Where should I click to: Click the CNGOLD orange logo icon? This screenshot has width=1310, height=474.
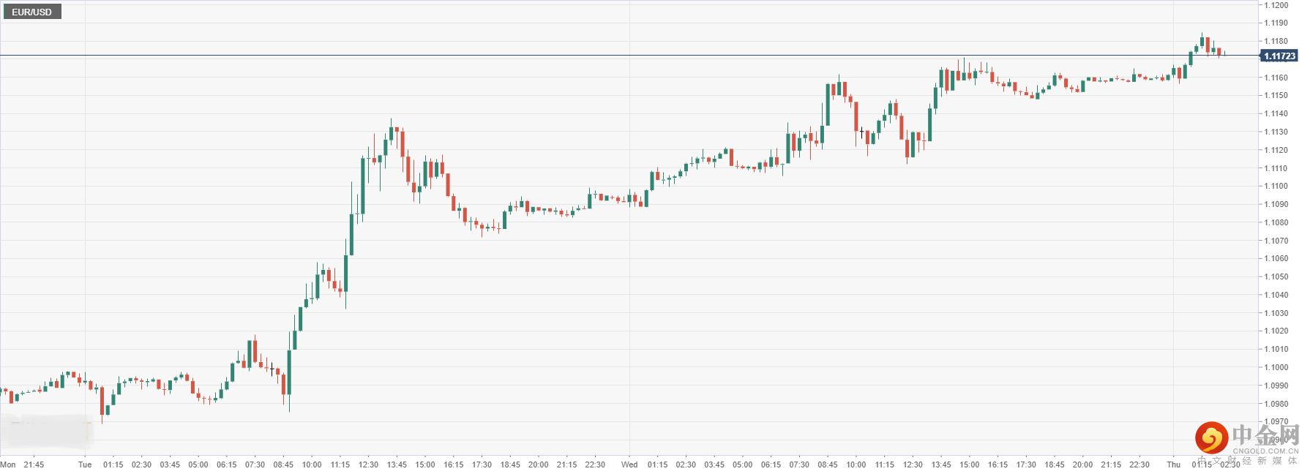coord(1211,438)
